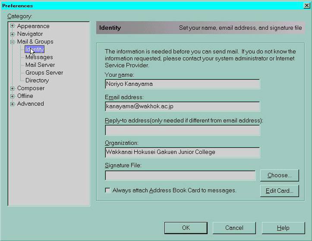The width and height of the screenshot is (312, 241).
Task: Close the Preferences dialog window
Action: [306, 5]
